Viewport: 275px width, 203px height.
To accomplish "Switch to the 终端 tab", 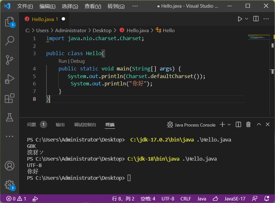I will (110, 125).
